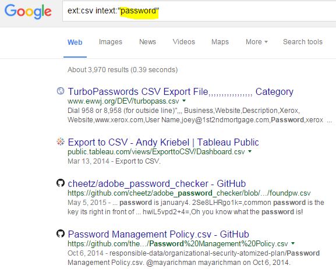The height and width of the screenshot is (269, 336).
Task: Select the Web results tab
Action: (75, 43)
